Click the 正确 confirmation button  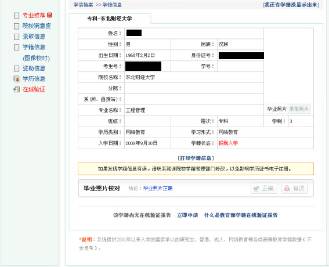coord(264,188)
